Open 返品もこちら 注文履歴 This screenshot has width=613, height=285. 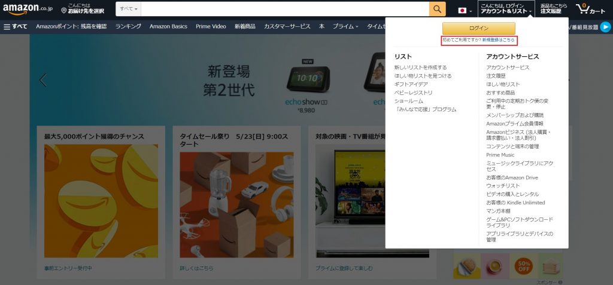(554, 8)
